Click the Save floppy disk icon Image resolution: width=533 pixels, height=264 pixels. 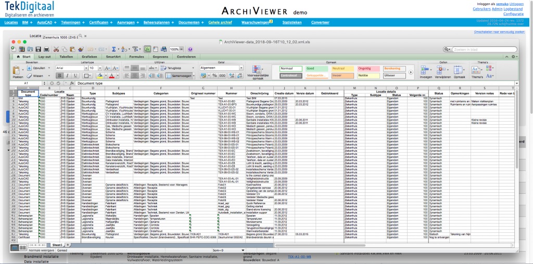[x=38, y=49]
